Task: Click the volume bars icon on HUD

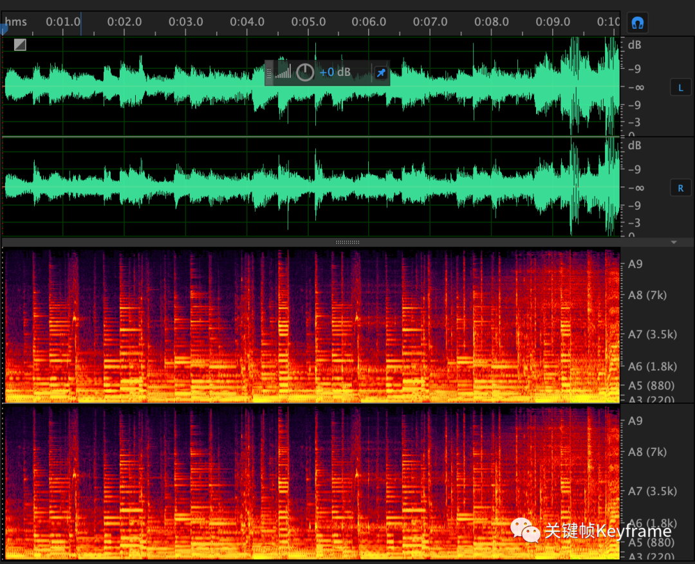Action: [x=283, y=72]
